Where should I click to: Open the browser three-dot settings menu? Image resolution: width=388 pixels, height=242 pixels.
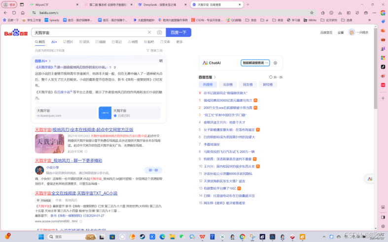(374, 13)
